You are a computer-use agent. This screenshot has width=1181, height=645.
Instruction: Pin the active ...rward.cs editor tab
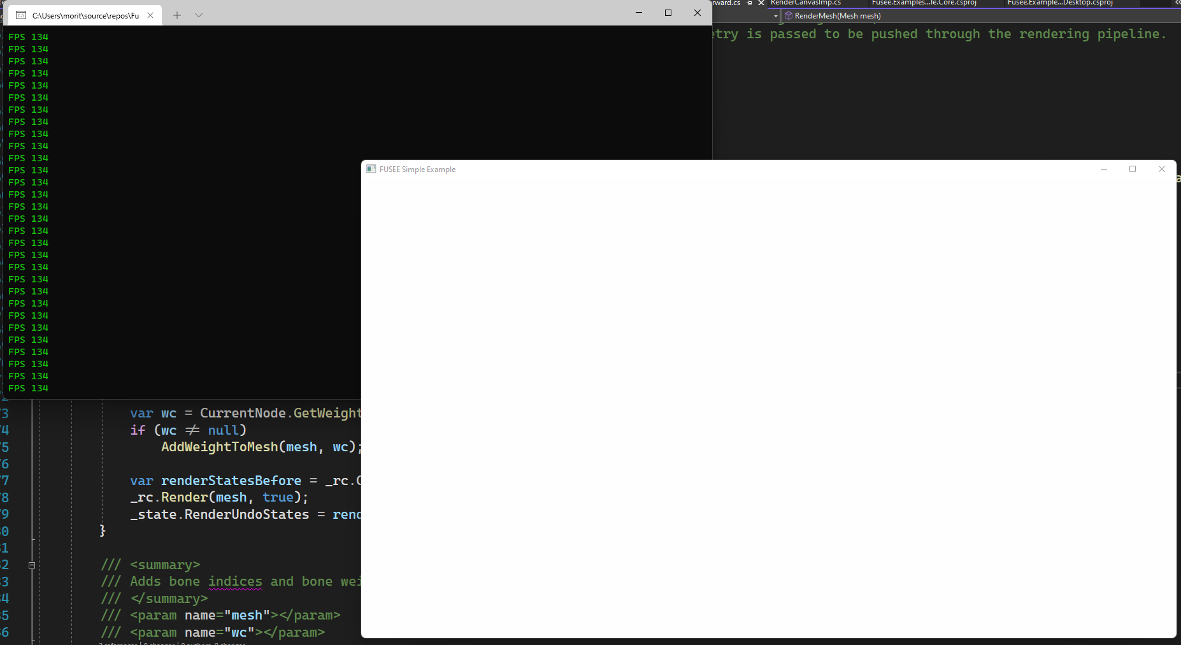[750, 3]
